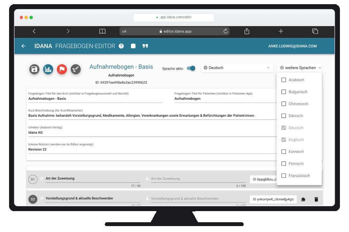Open a new tab with plus icon
This screenshot has height=232, width=349.
coord(281,31)
